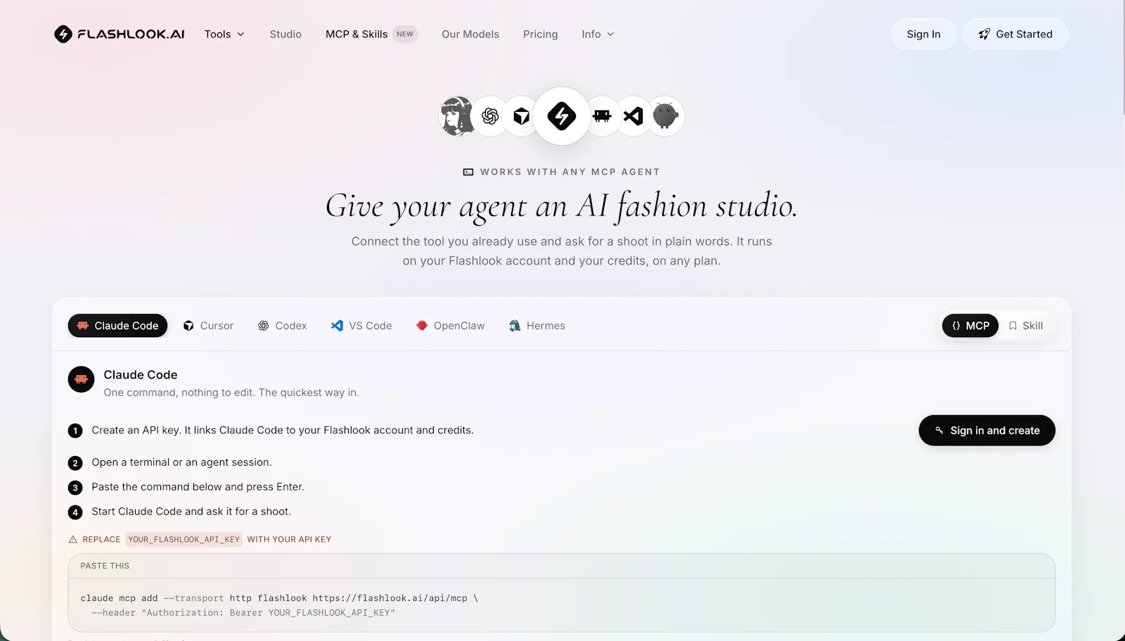Select the Skill mode toggle
This screenshot has width=1125, height=641.
[x=1026, y=326]
